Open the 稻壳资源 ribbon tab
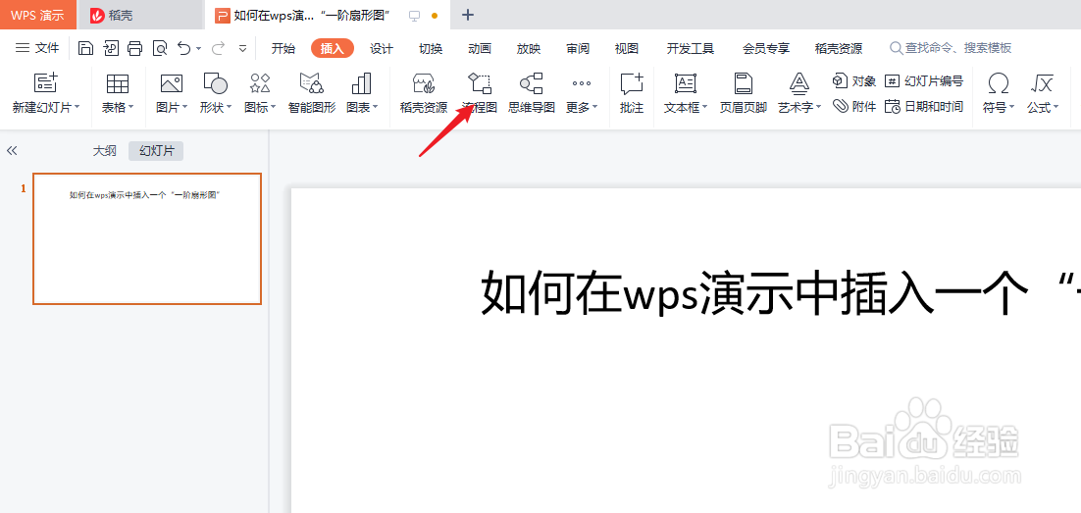 coord(839,48)
